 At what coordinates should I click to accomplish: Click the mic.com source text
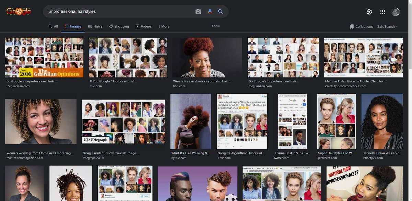(x=96, y=86)
